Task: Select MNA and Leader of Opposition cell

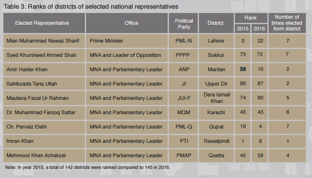Action: [127, 55]
